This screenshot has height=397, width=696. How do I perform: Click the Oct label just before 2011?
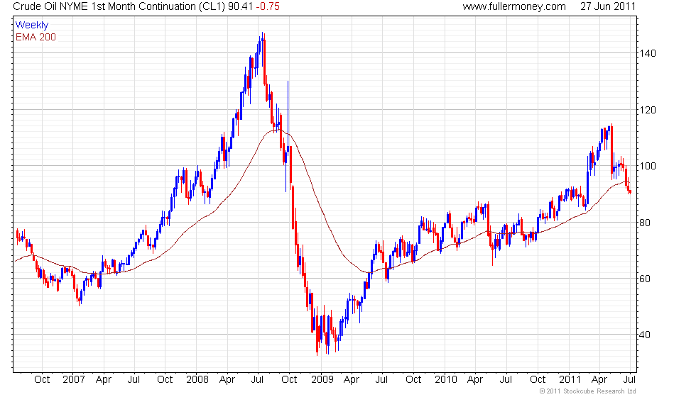tap(538, 380)
